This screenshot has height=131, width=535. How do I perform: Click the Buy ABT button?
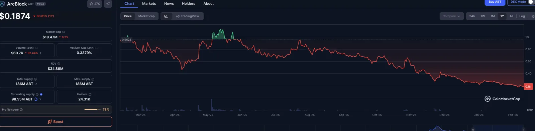495,2
